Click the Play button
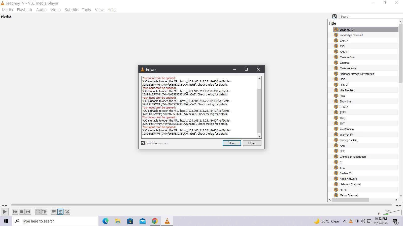 tap(5, 212)
